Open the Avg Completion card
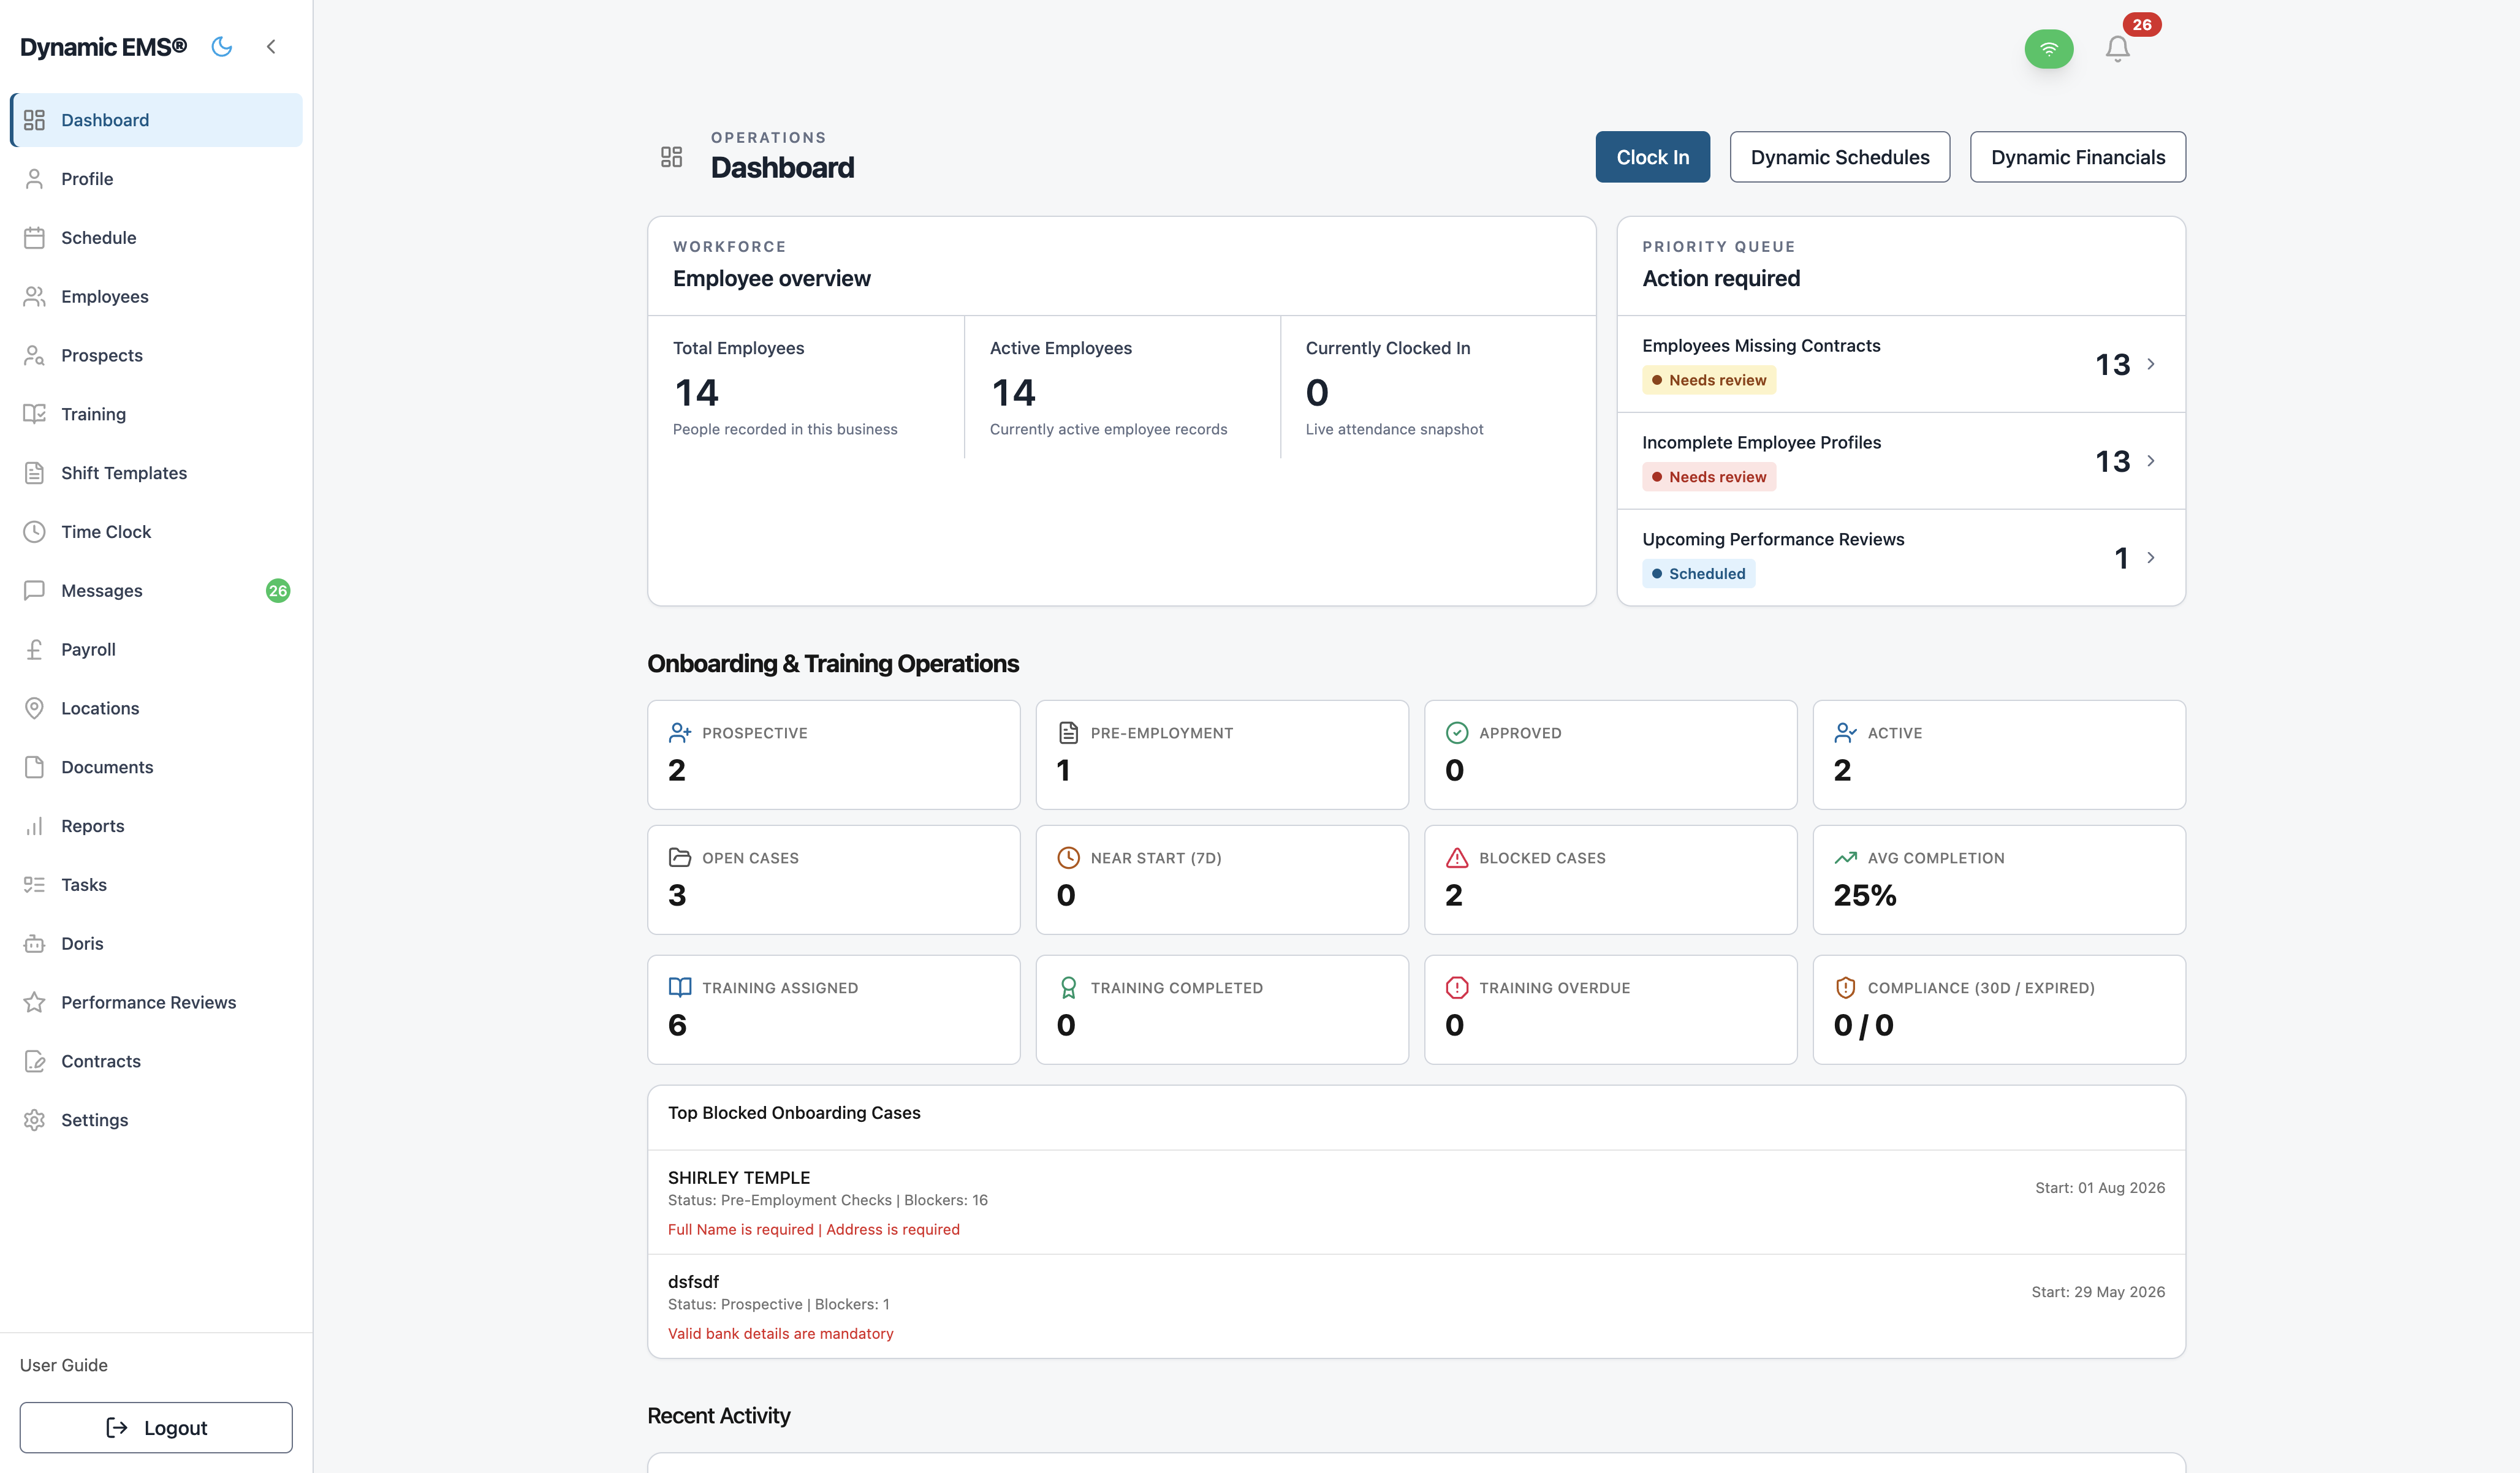Viewport: 2520px width, 1473px height. (1999, 880)
